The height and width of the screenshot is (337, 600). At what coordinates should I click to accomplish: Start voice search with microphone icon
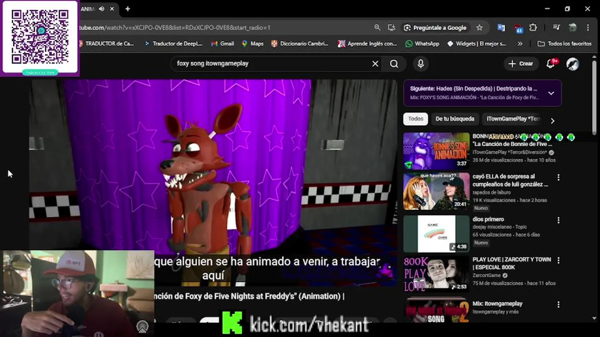(420, 64)
